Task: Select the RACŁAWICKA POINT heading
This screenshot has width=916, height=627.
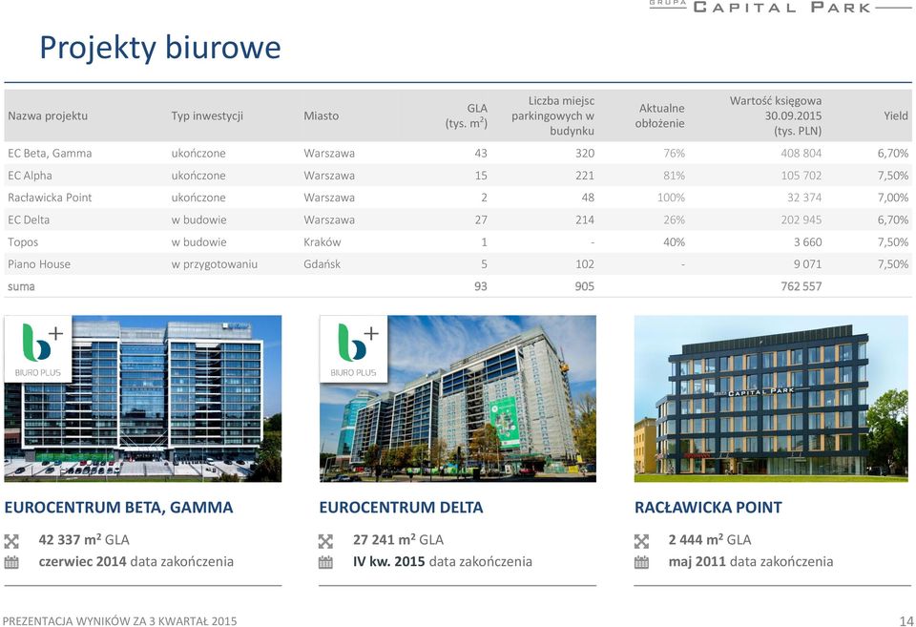Action: point(708,507)
